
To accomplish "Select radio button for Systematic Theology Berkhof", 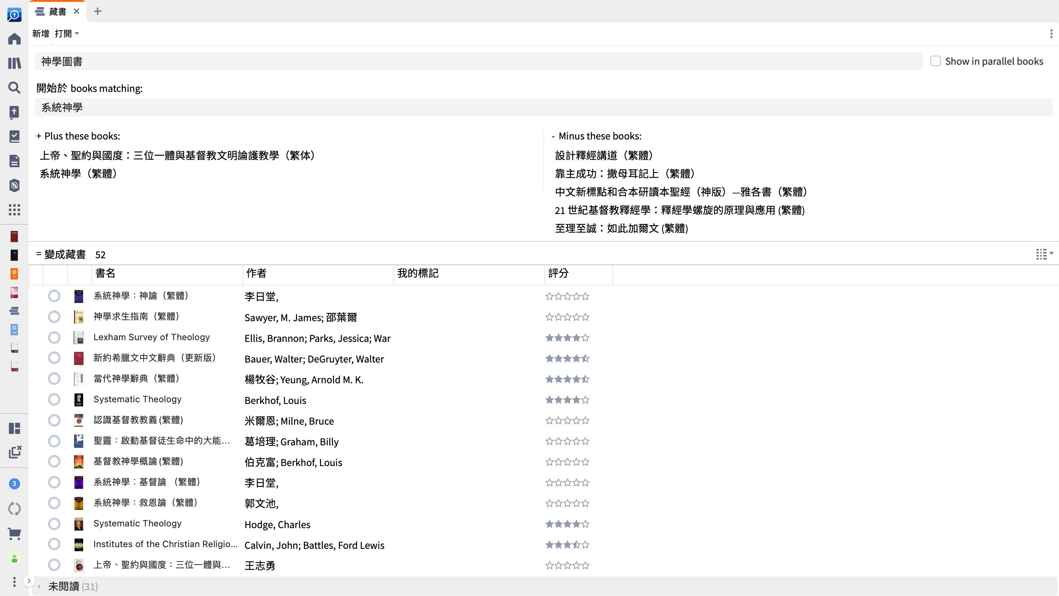I will click(x=55, y=399).
